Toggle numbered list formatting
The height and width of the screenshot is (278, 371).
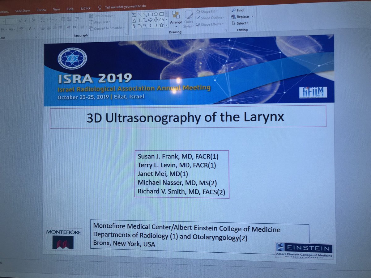coord(52,20)
